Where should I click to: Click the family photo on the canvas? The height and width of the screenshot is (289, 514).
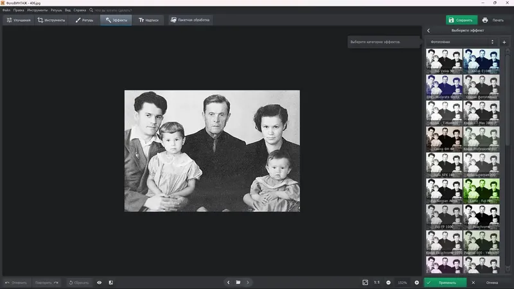point(212,151)
